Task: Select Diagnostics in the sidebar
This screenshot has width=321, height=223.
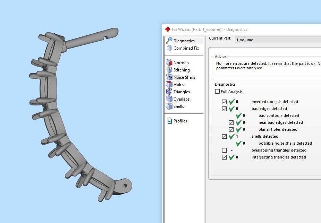Action: click(184, 41)
